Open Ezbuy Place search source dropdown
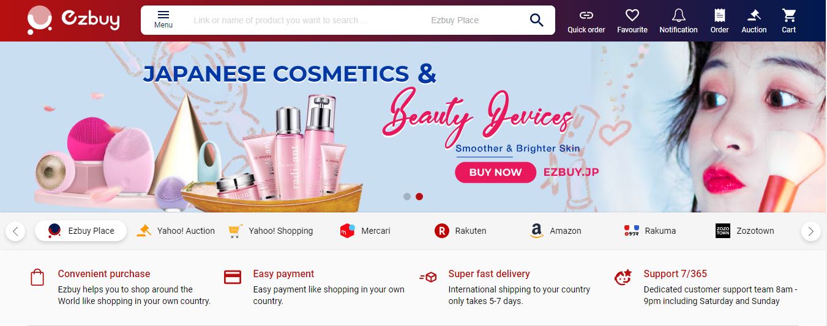 [x=455, y=20]
